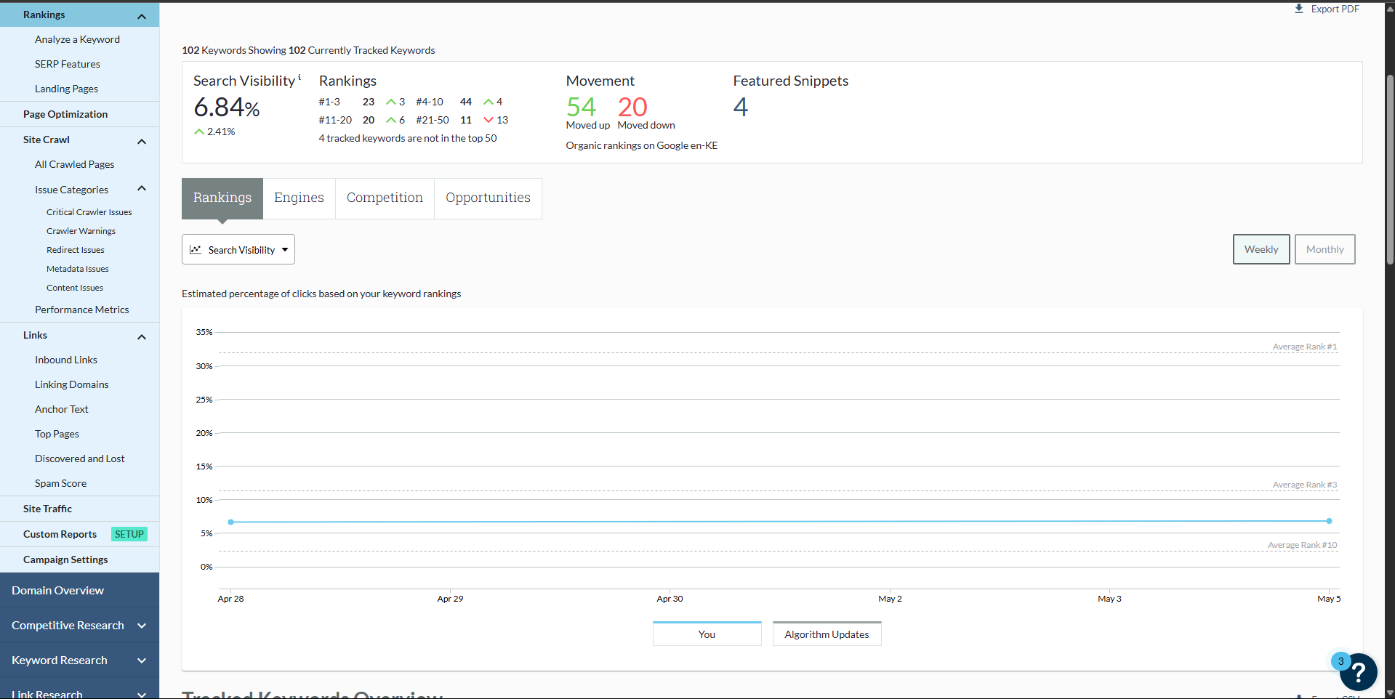Click the 20 Moved down count
1395x699 pixels.
tap(632, 107)
